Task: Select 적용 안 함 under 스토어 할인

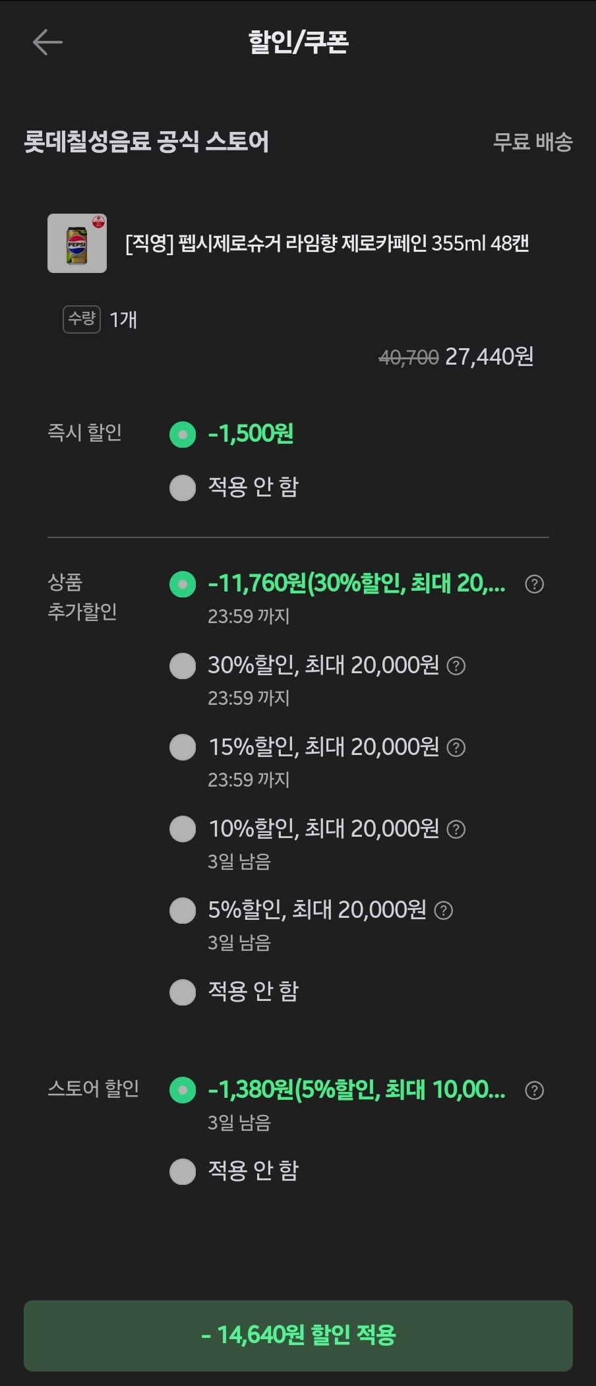Action: pos(183,1172)
